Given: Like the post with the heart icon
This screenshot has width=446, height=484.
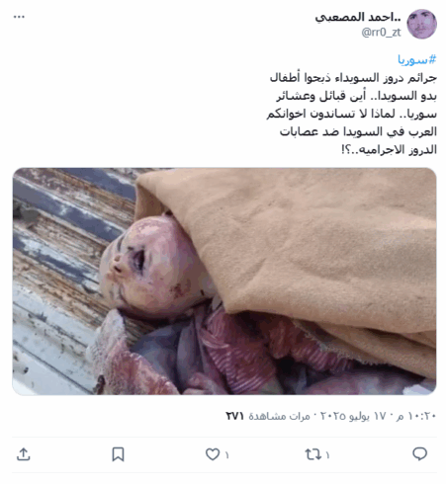Looking at the screenshot, I should (213, 454).
